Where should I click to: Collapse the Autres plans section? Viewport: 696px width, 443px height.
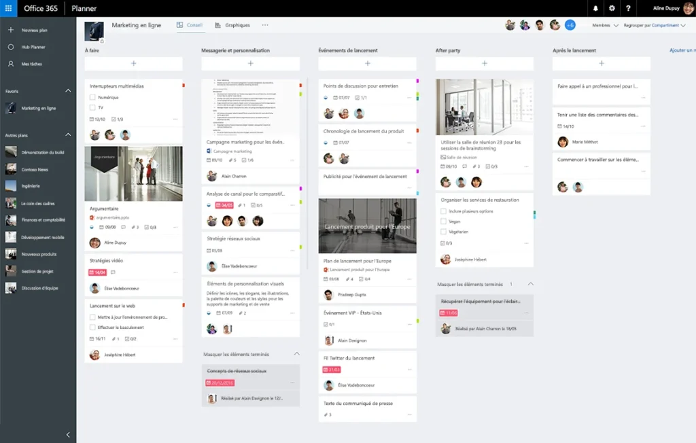(x=68, y=135)
